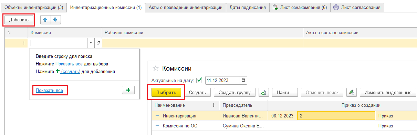Click Создать button in Комиссии
The height and width of the screenshot is (135, 417).
(197, 92)
